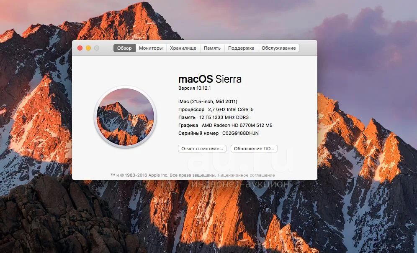Click the serial number C02G9188DHJN
This screenshot has width=417, height=253.
coord(240,133)
